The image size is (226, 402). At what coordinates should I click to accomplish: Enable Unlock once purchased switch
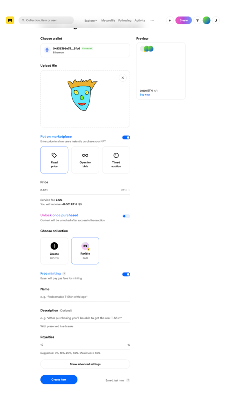pos(126,216)
